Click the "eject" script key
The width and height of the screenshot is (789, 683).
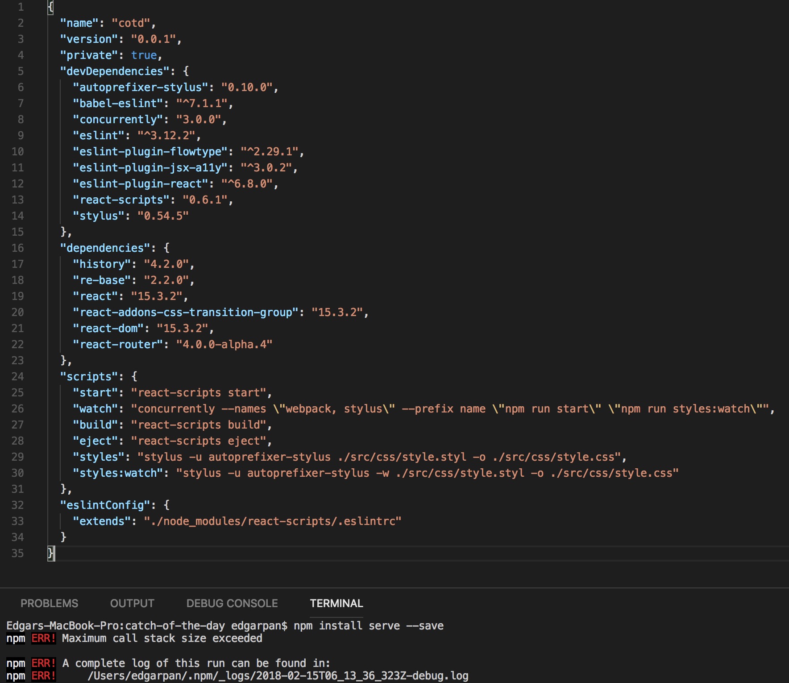pyautogui.click(x=96, y=441)
